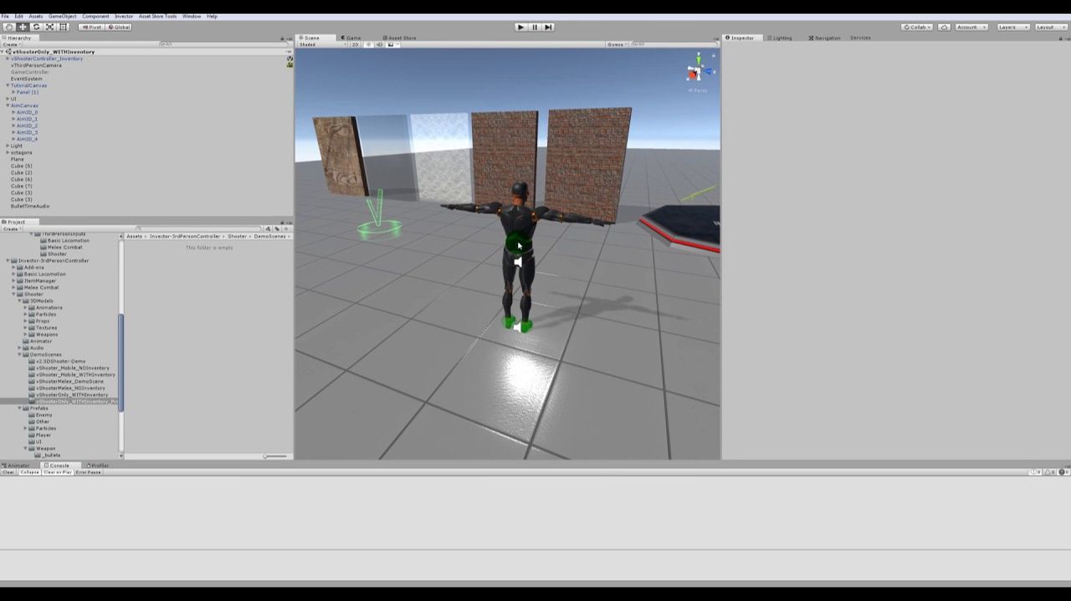Select the Prefabs Enemy folder
Image resolution: width=1071 pixels, height=601 pixels.
tap(44, 415)
